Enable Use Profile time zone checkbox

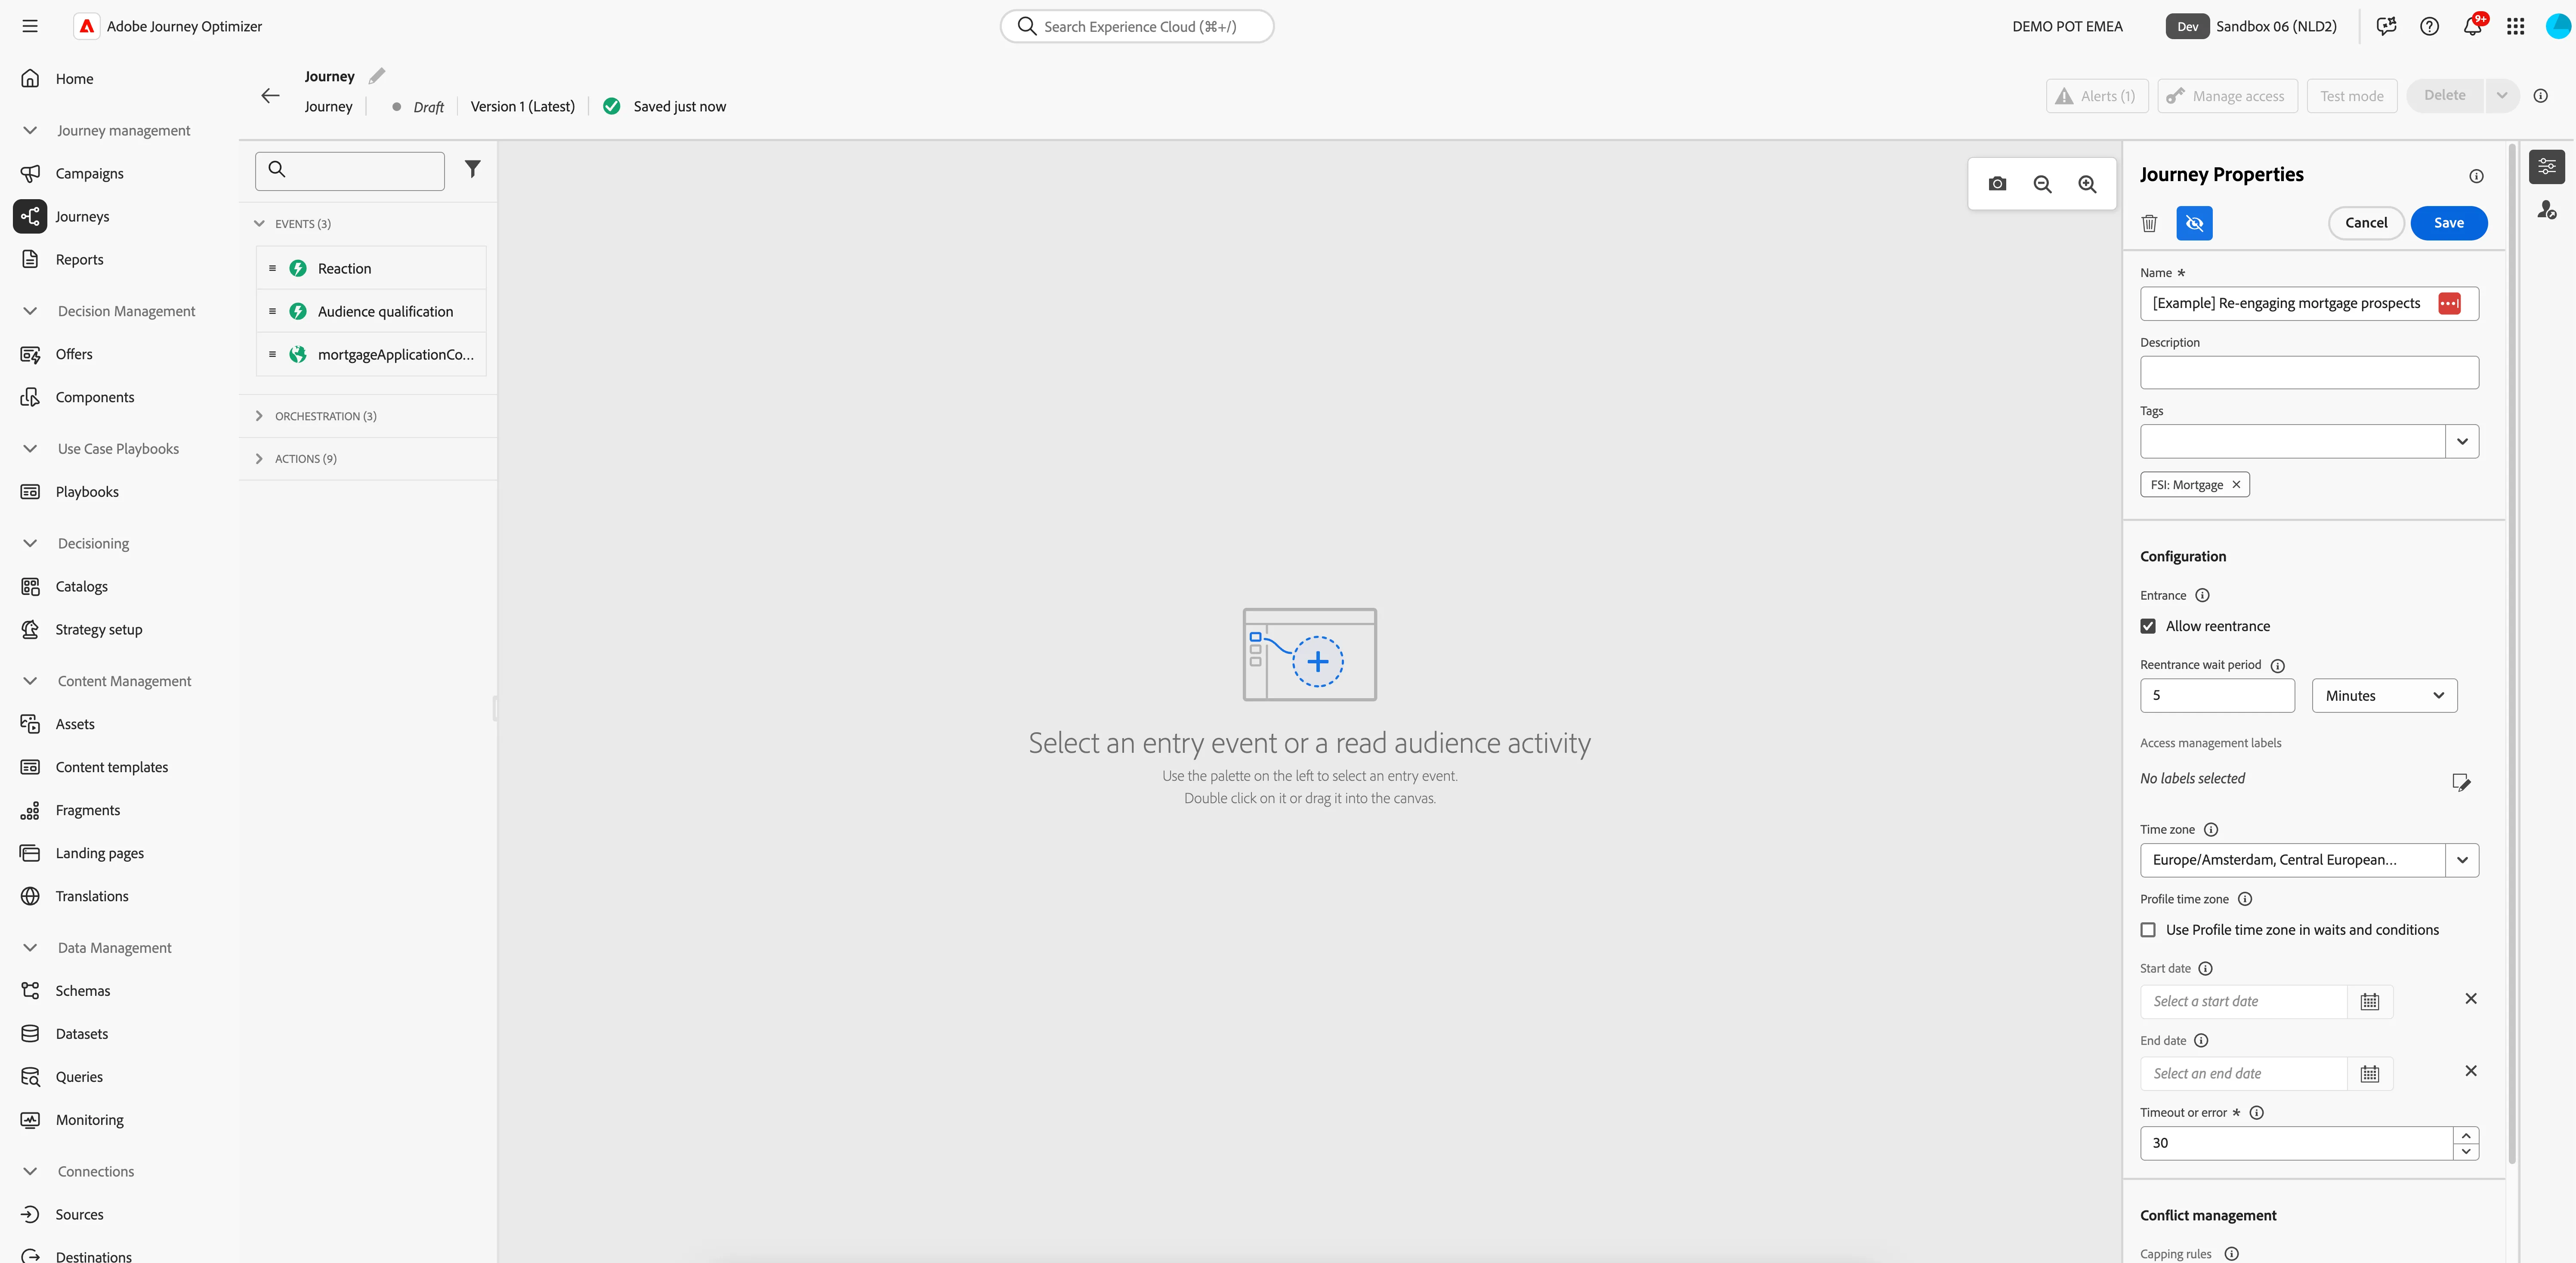click(x=2148, y=930)
